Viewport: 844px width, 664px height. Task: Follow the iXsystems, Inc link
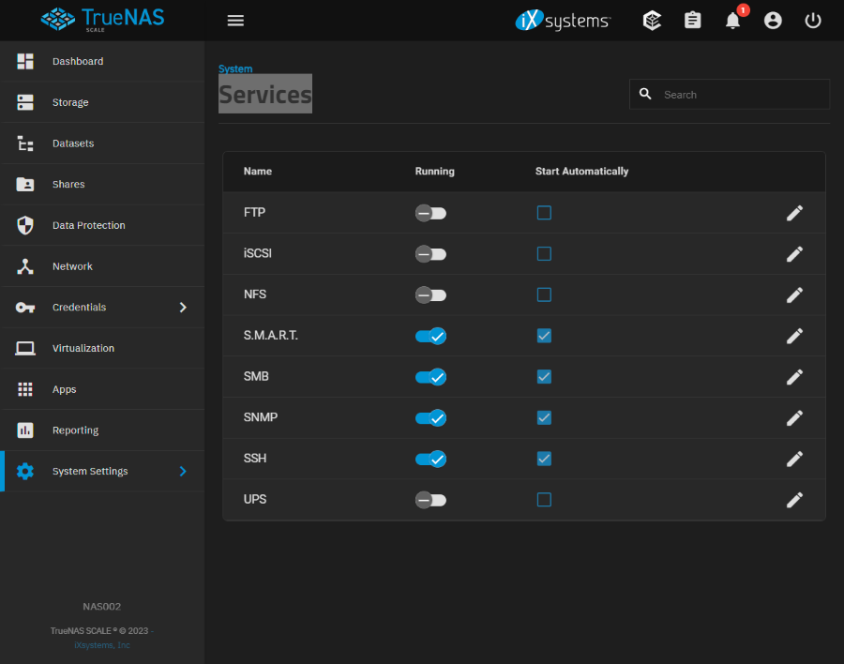102,645
